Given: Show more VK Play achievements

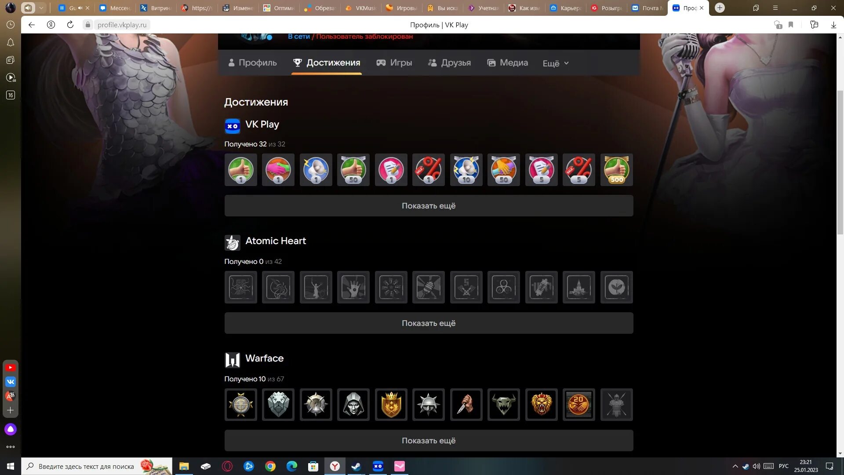Looking at the screenshot, I should point(429,205).
